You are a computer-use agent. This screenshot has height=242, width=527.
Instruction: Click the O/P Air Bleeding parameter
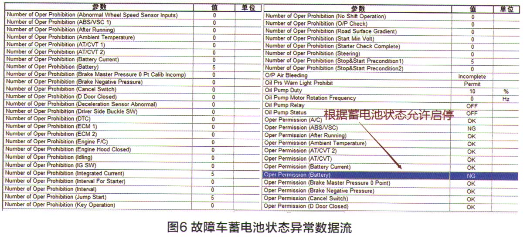(286, 76)
